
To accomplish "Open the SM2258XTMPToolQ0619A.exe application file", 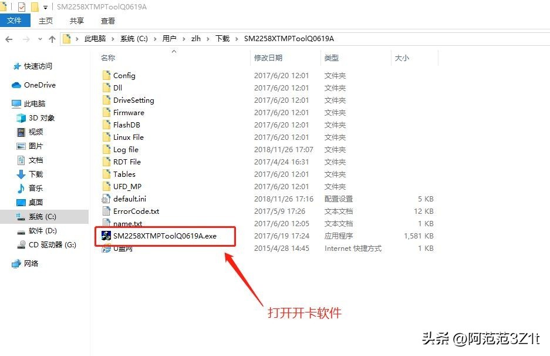I will click(x=164, y=236).
